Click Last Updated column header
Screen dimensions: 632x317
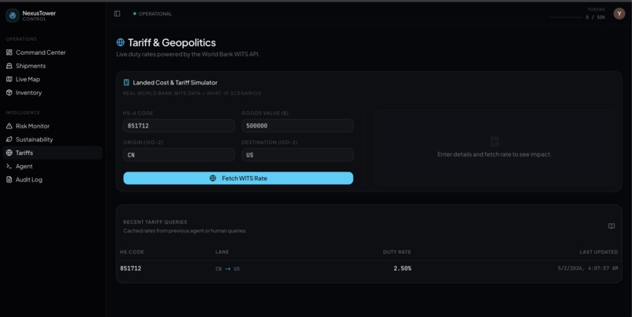[x=598, y=252]
